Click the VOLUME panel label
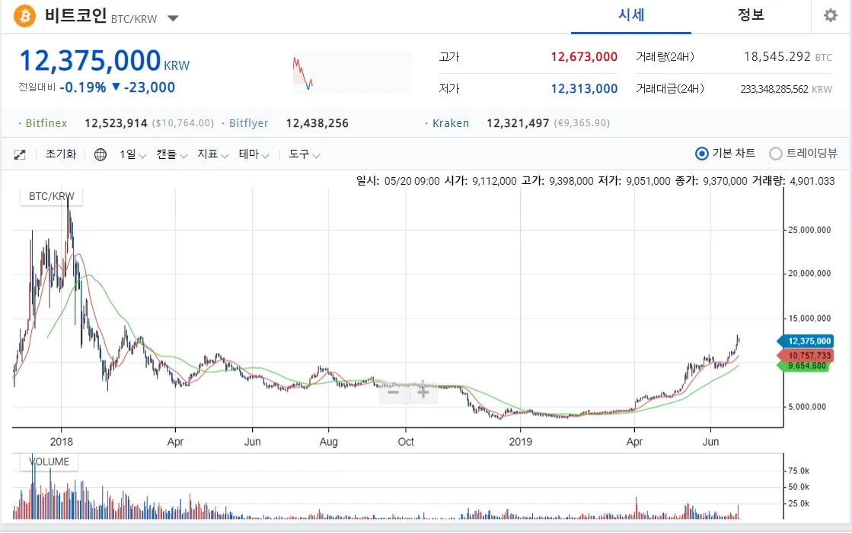Screen dimensions: 852x533 point(49,462)
